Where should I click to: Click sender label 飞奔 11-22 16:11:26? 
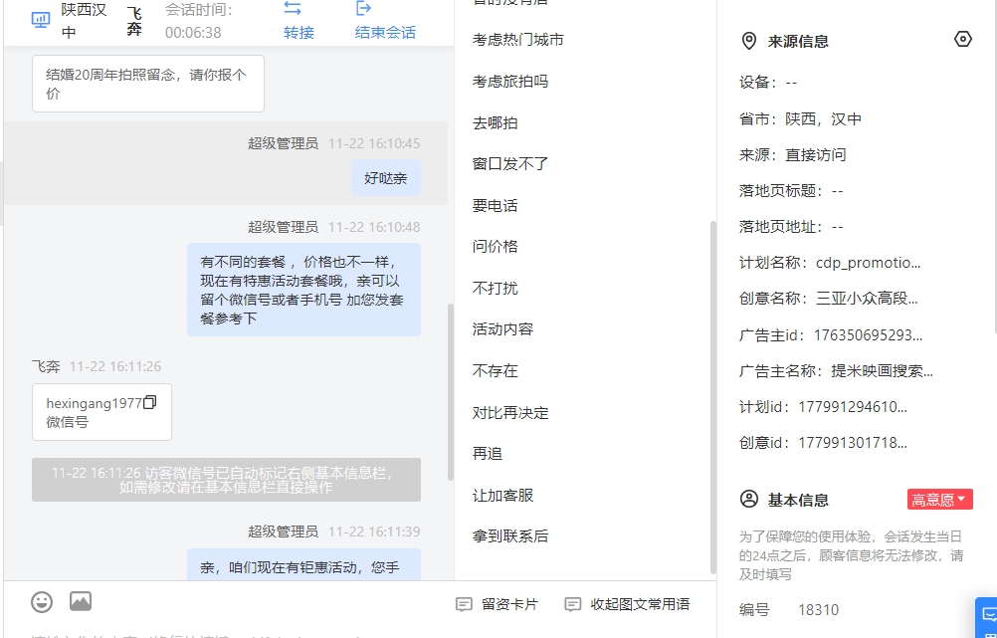coord(97,366)
